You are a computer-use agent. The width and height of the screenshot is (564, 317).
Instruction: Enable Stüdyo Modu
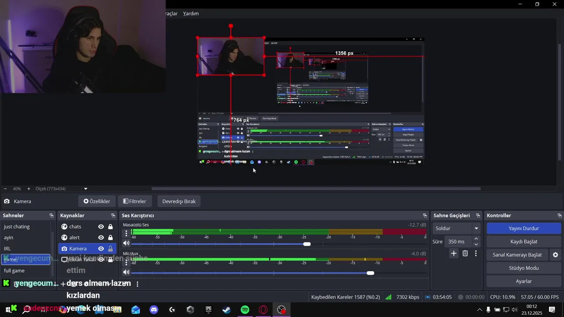tap(524, 268)
